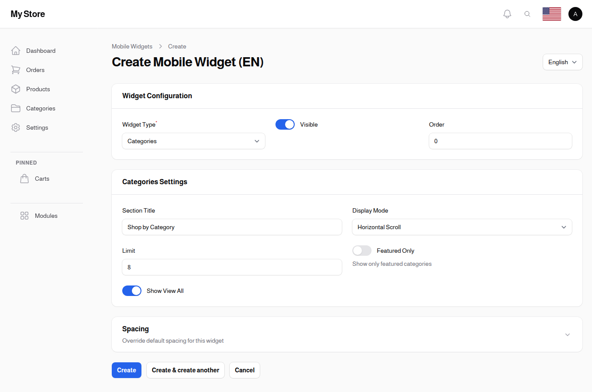
Task: Disable the Visible toggle
Action: point(285,124)
